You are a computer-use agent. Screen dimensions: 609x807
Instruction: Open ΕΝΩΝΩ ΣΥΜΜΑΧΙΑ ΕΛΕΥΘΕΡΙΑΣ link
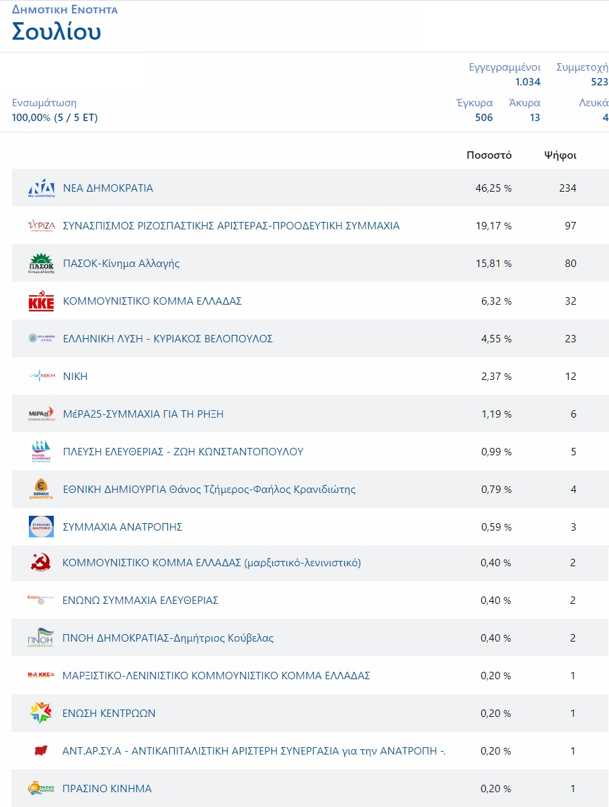140,600
